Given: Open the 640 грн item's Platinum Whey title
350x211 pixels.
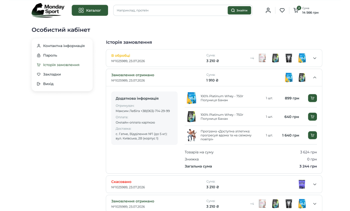Looking at the screenshot, I should click(x=222, y=117).
